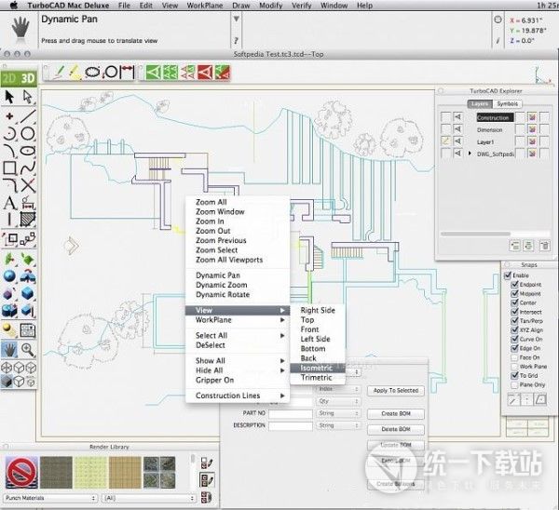Expand the tool prompt dropdown arrow

[237, 19]
